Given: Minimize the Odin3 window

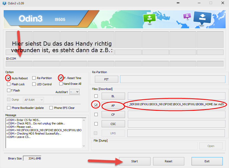Looking at the screenshot, I should pos(199,3).
